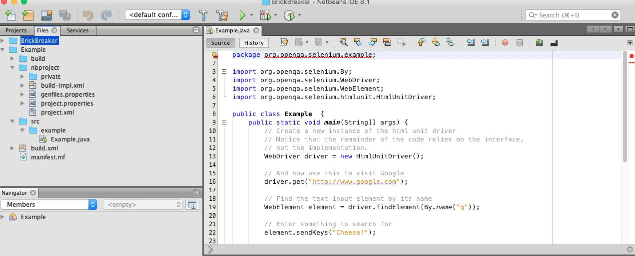Switch to the Projects tab
635x256 pixels.
(16, 30)
